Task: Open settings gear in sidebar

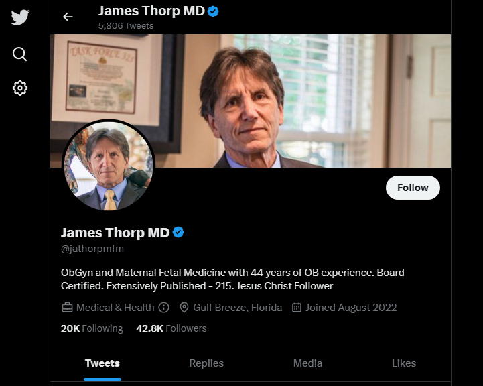Action: point(20,88)
